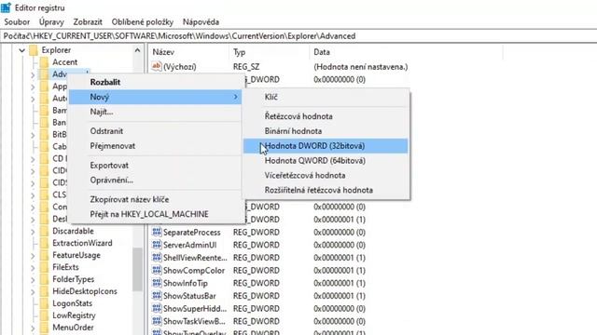Image resolution: width=597 pixels, height=335 pixels.
Task: Open the Nový submenu
Action: [x=156, y=97]
